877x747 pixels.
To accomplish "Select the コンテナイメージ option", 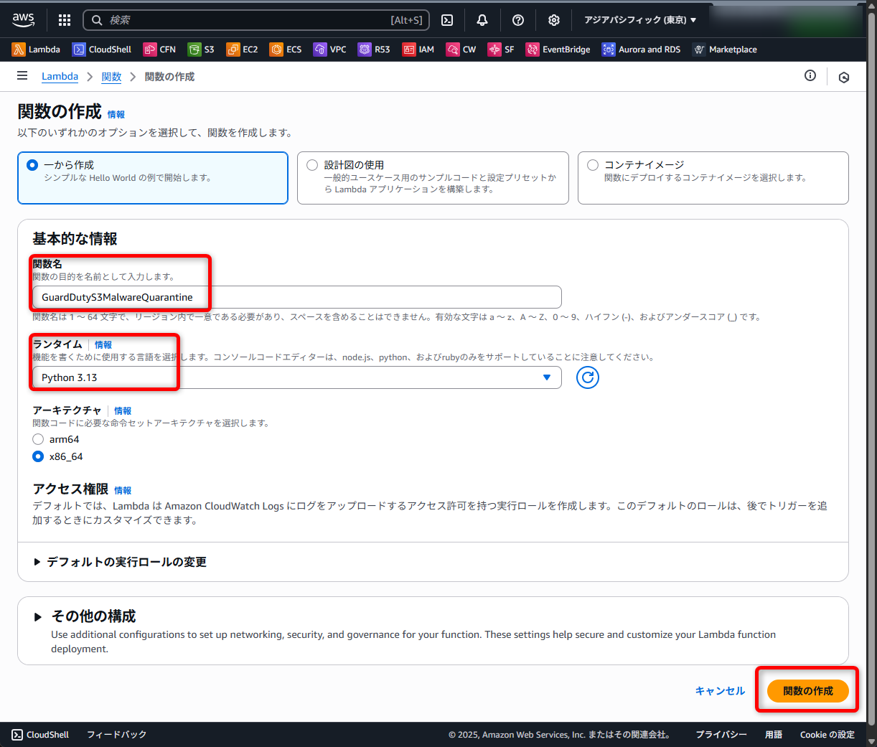I will pos(713,178).
